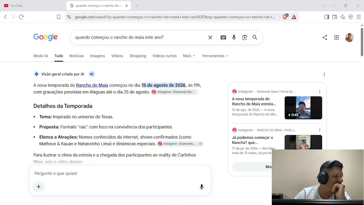Open the Brave VPN shield icon
Screen dimensions: 364x205
[351, 17]
